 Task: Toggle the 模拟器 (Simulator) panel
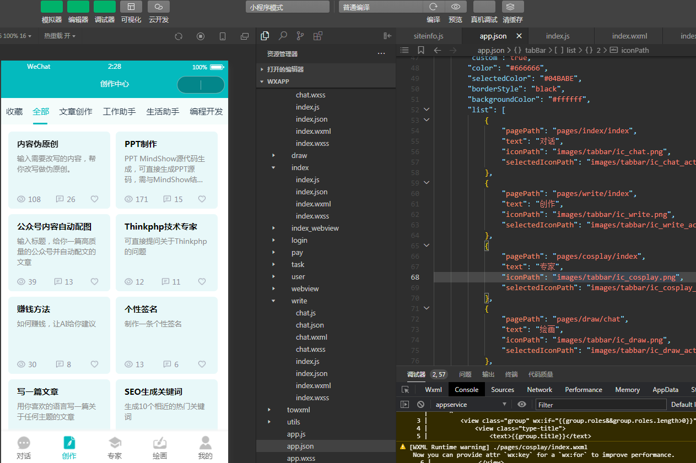coord(52,7)
